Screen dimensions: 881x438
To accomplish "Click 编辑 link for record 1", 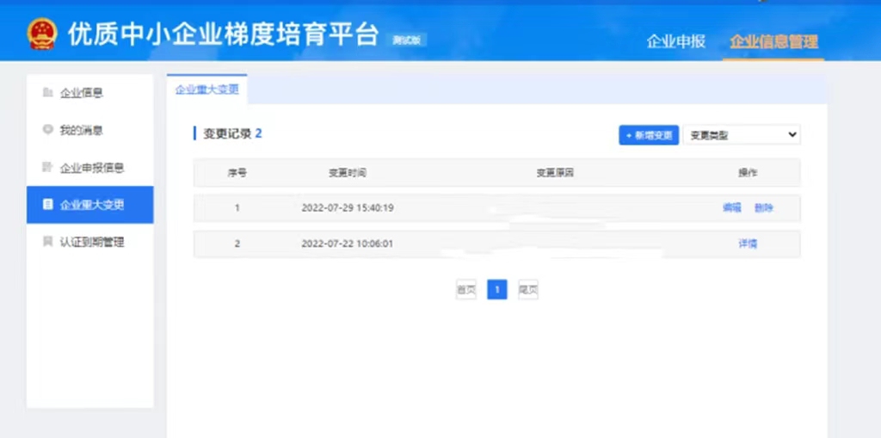I will click(x=731, y=207).
